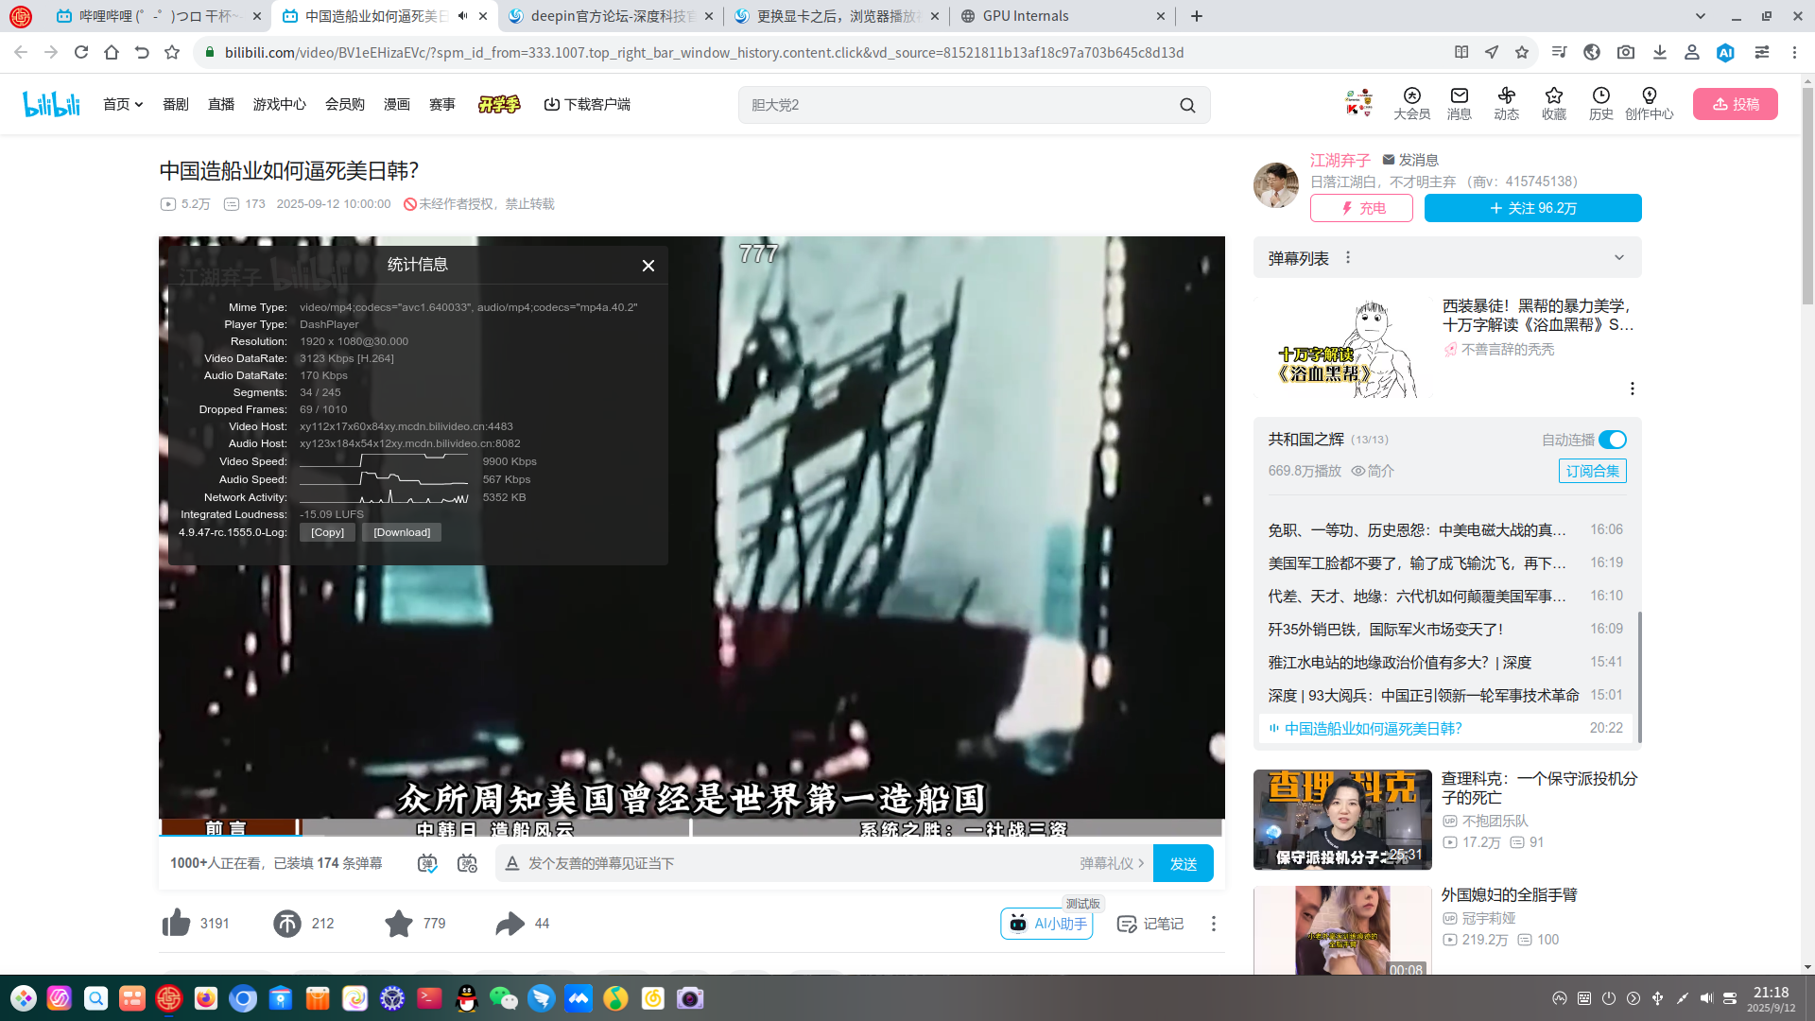Open WeChat from the taskbar

point(504,998)
